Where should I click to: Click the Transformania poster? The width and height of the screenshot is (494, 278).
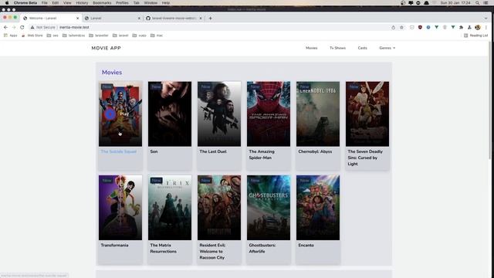point(120,208)
